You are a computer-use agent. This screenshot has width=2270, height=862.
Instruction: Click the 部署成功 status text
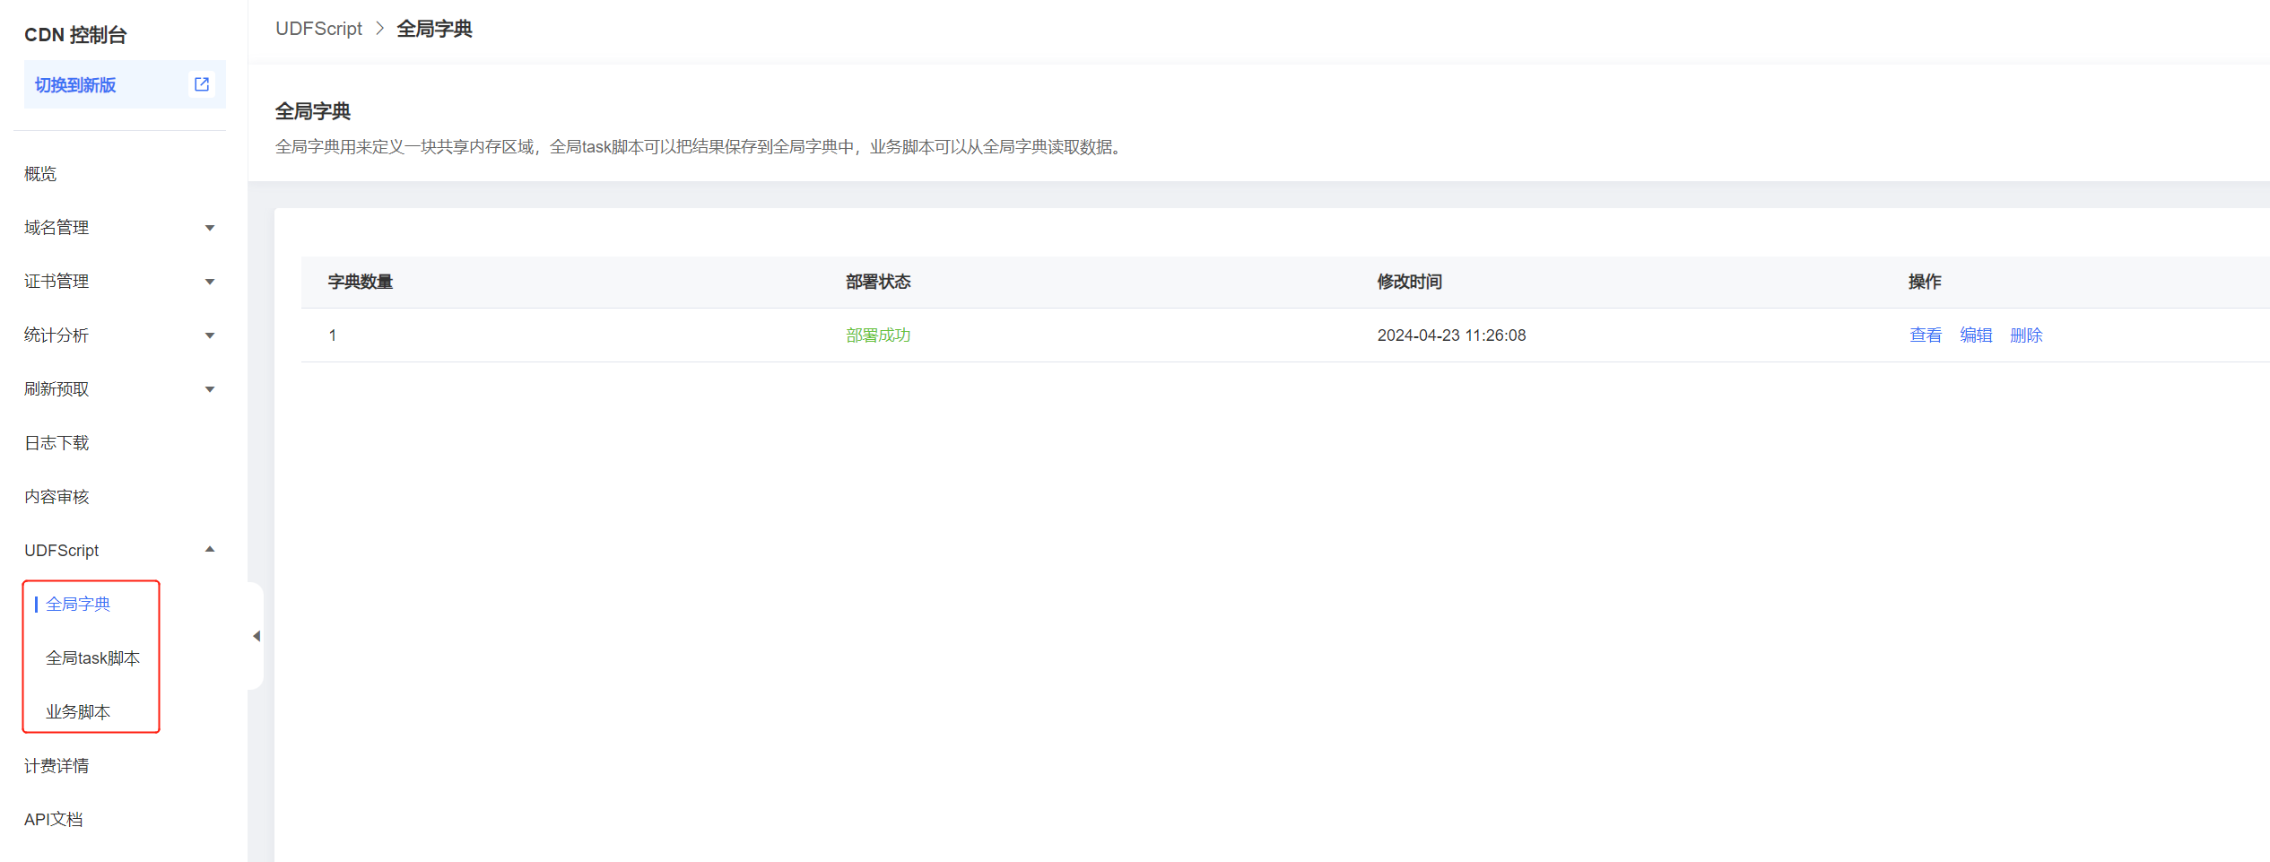[x=878, y=335]
